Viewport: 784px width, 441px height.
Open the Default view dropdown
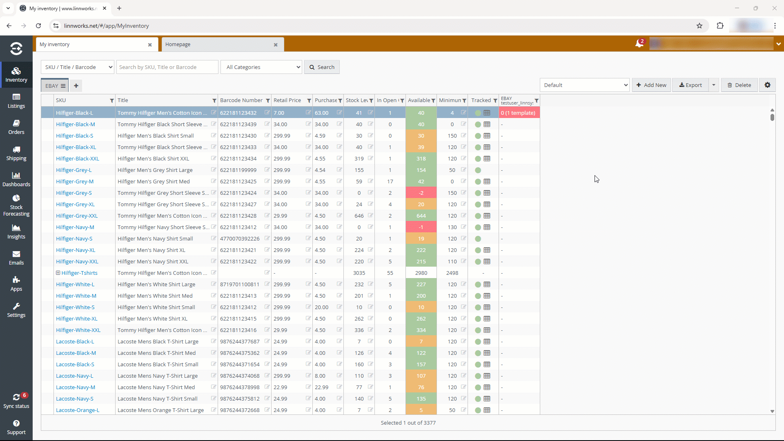pyautogui.click(x=584, y=85)
